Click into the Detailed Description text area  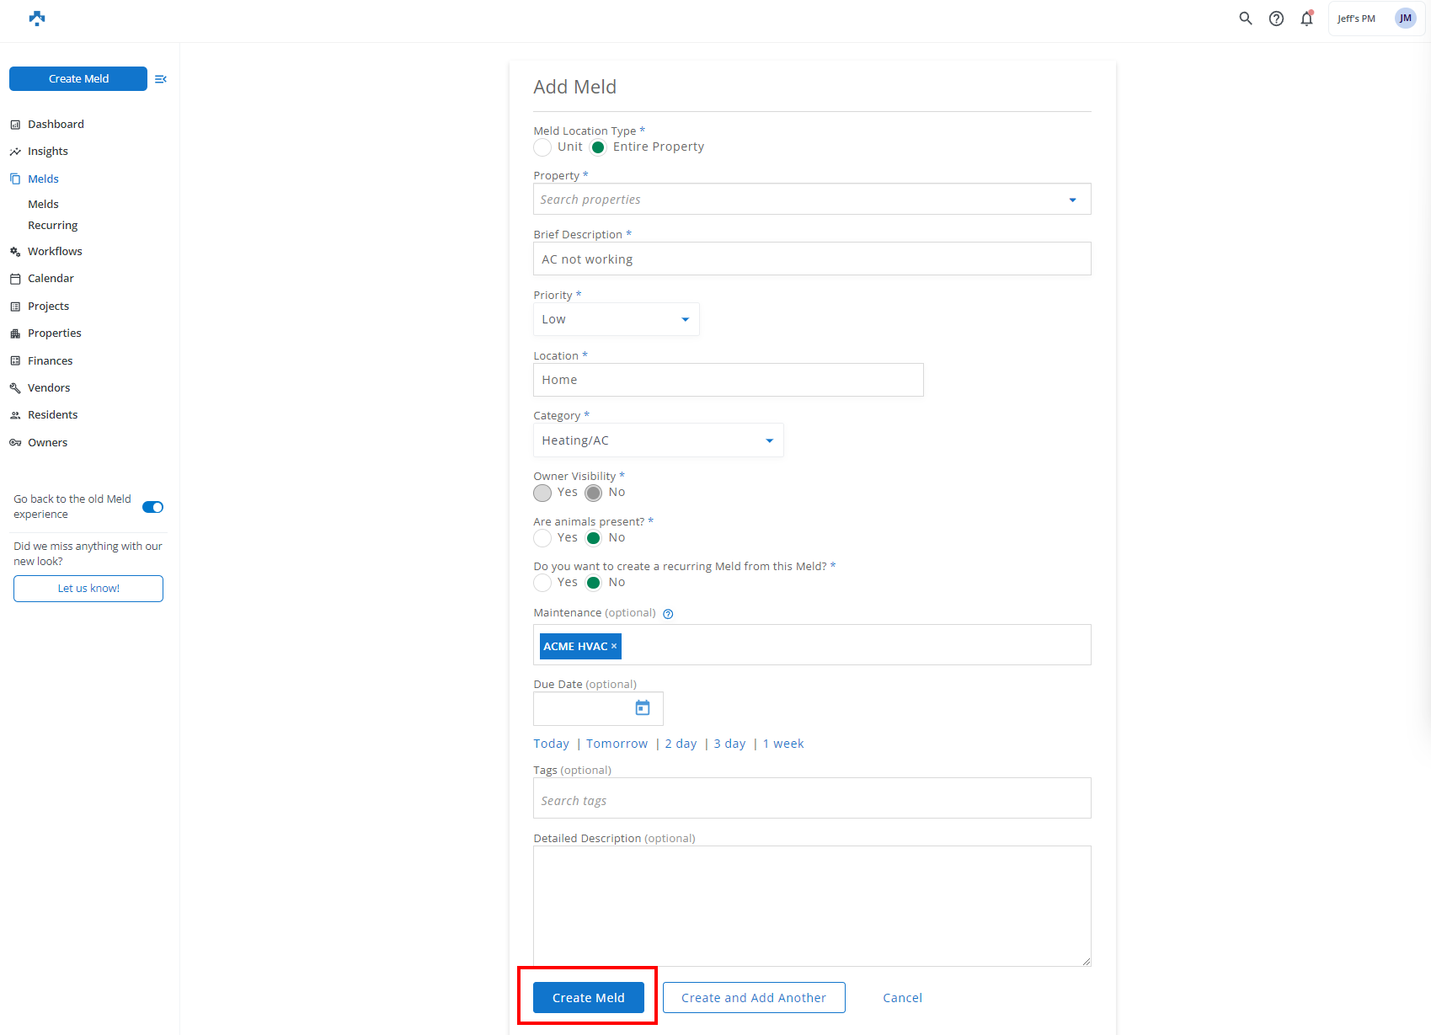[811, 905]
